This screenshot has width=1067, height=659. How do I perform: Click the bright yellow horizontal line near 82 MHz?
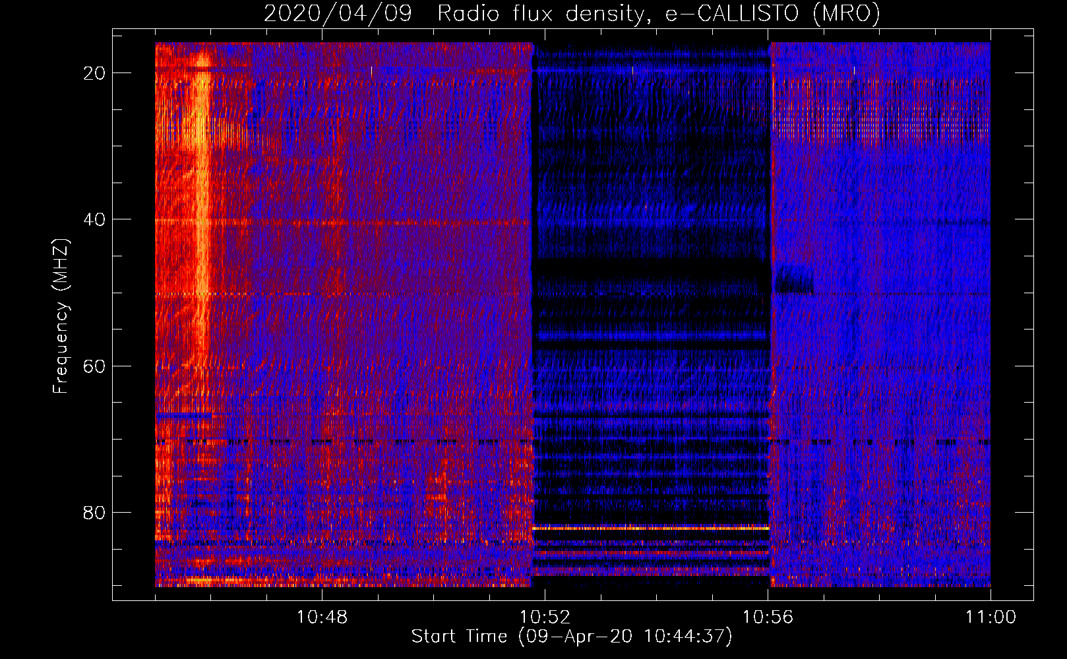click(651, 528)
